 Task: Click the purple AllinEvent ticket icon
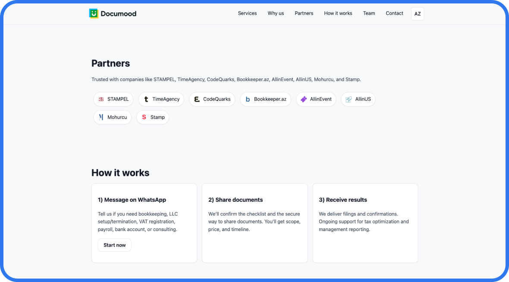click(304, 99)
